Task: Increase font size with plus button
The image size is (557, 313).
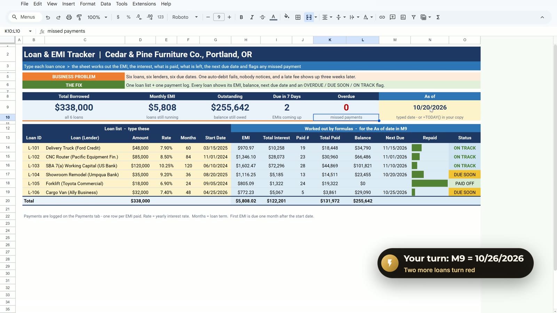Action: (229, 17)
